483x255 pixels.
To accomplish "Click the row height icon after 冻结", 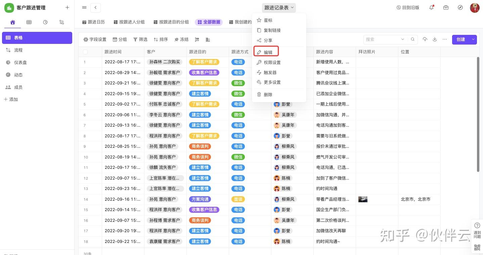I will point(197,40).
